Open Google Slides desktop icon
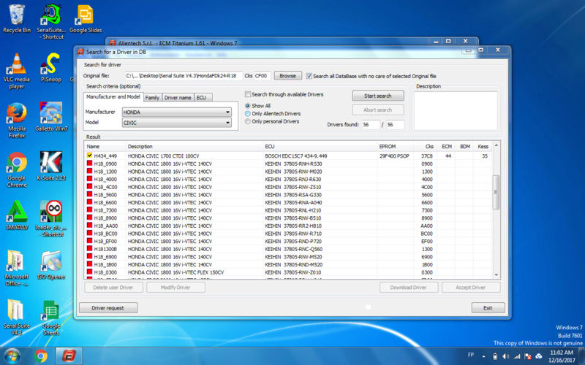Screen dimensions: 585x365 point(86,19)
